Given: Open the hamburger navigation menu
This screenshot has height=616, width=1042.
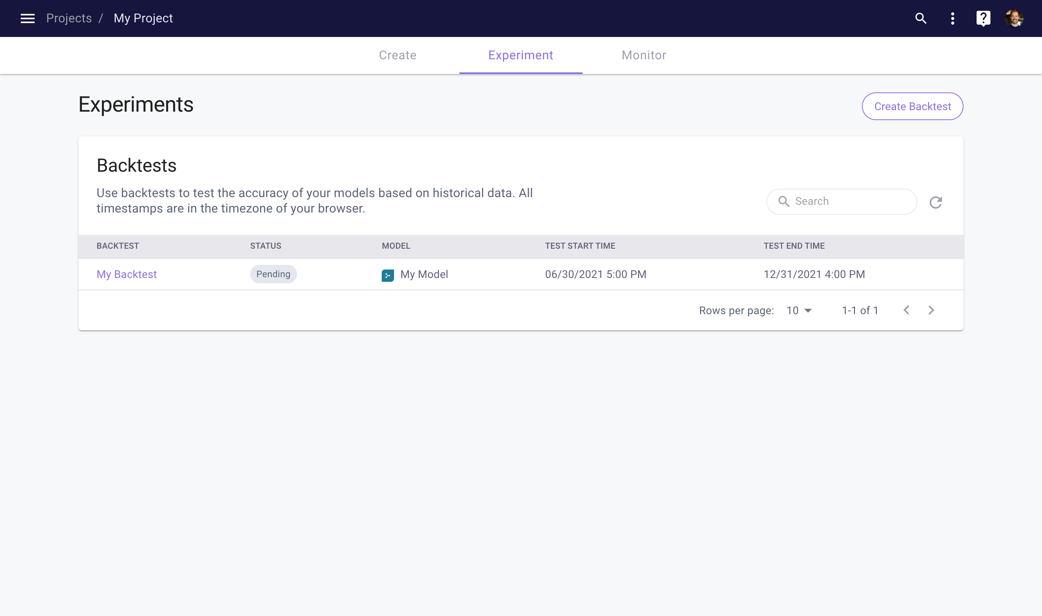Looking at the screenshot, I should point(27,18).
